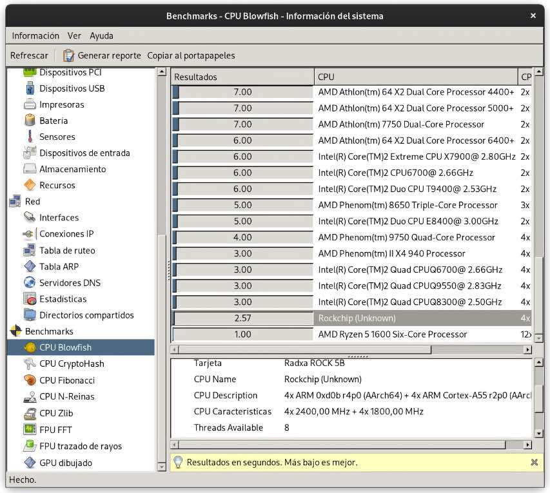Screen dimensions: 550x493
Task: Open the Ver menu
Action: pos(74,35)
